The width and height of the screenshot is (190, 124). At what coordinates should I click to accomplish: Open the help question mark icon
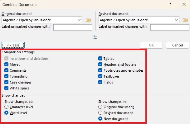coord(170,4)
